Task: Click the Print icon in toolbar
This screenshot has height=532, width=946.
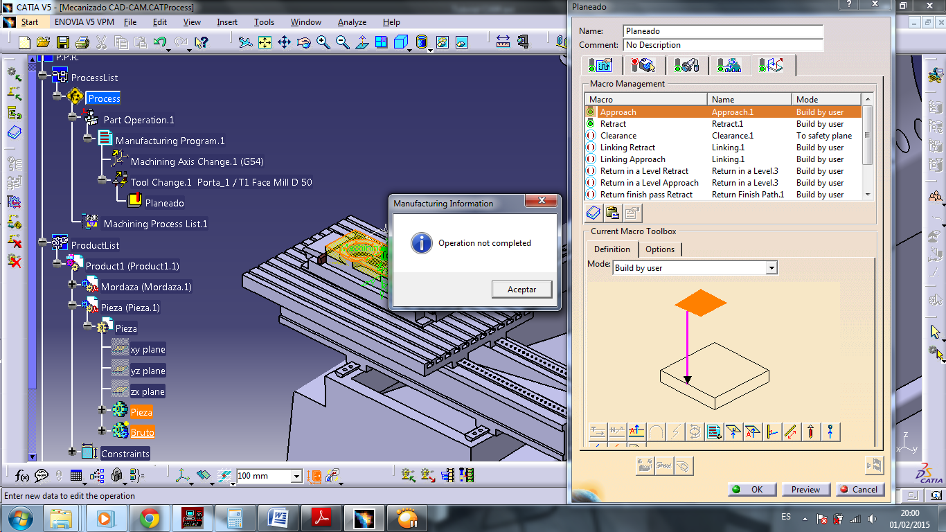Action: (x=81, y=43)
